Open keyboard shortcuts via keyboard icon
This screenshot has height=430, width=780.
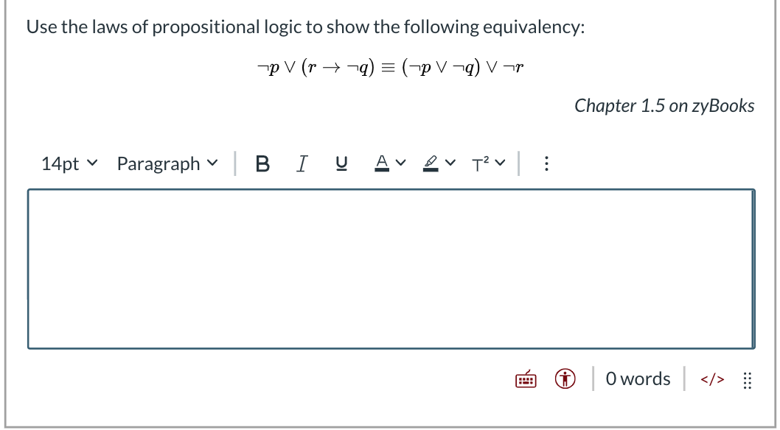pyautogui.click(x=526, y=378)
